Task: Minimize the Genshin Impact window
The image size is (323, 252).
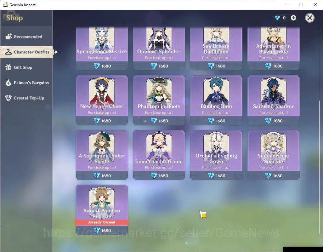Action: [x=286, y=5]
